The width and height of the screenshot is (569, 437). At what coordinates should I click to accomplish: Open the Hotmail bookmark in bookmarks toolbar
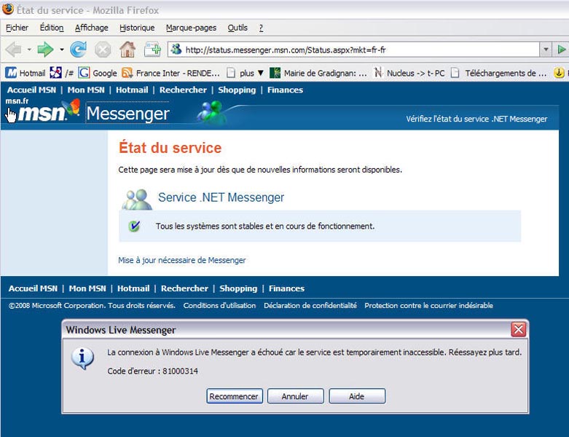coord(25,73)
